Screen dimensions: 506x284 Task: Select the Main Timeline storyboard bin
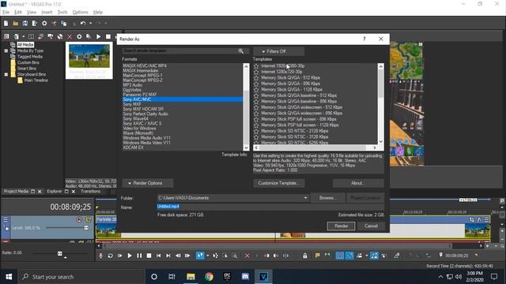[36, 80]
